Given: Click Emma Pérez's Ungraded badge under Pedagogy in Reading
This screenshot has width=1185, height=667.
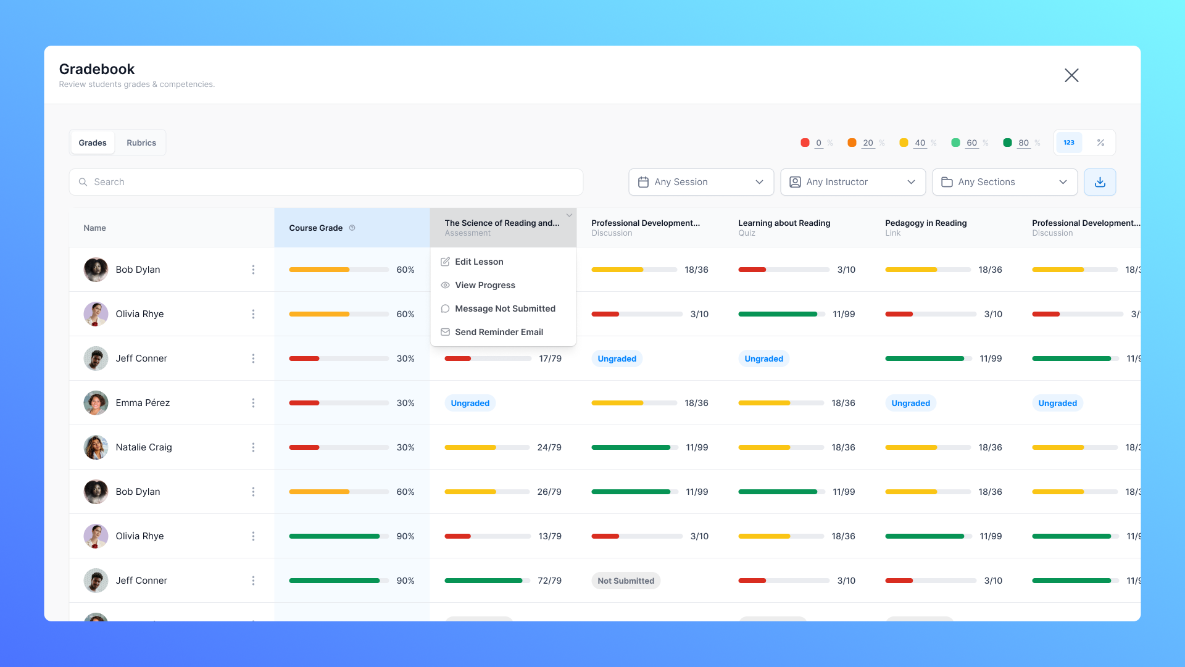Looking at the screenshot, I should [910, 403].
